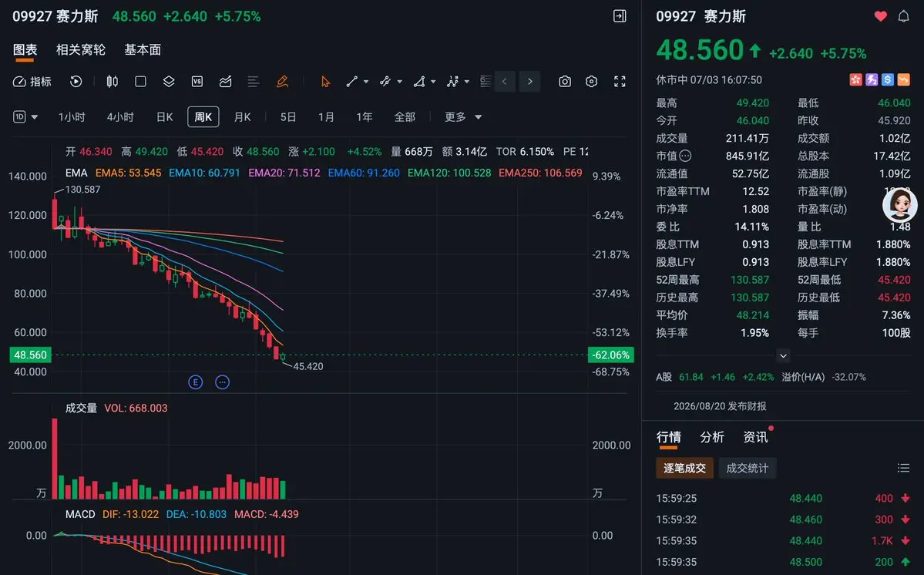This screenshot has width=924, height=575.
Task: Click the E event marker on chart
Action: (196, 382)
